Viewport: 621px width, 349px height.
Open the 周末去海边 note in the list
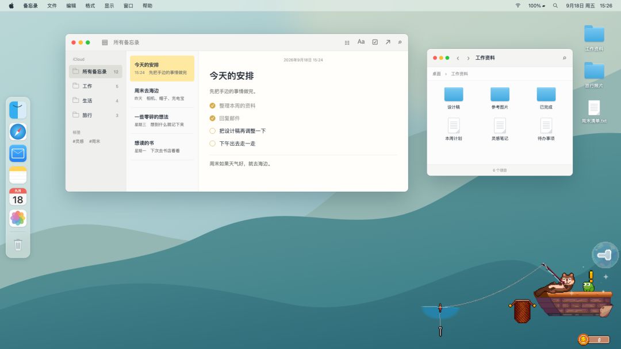(162, 95)
